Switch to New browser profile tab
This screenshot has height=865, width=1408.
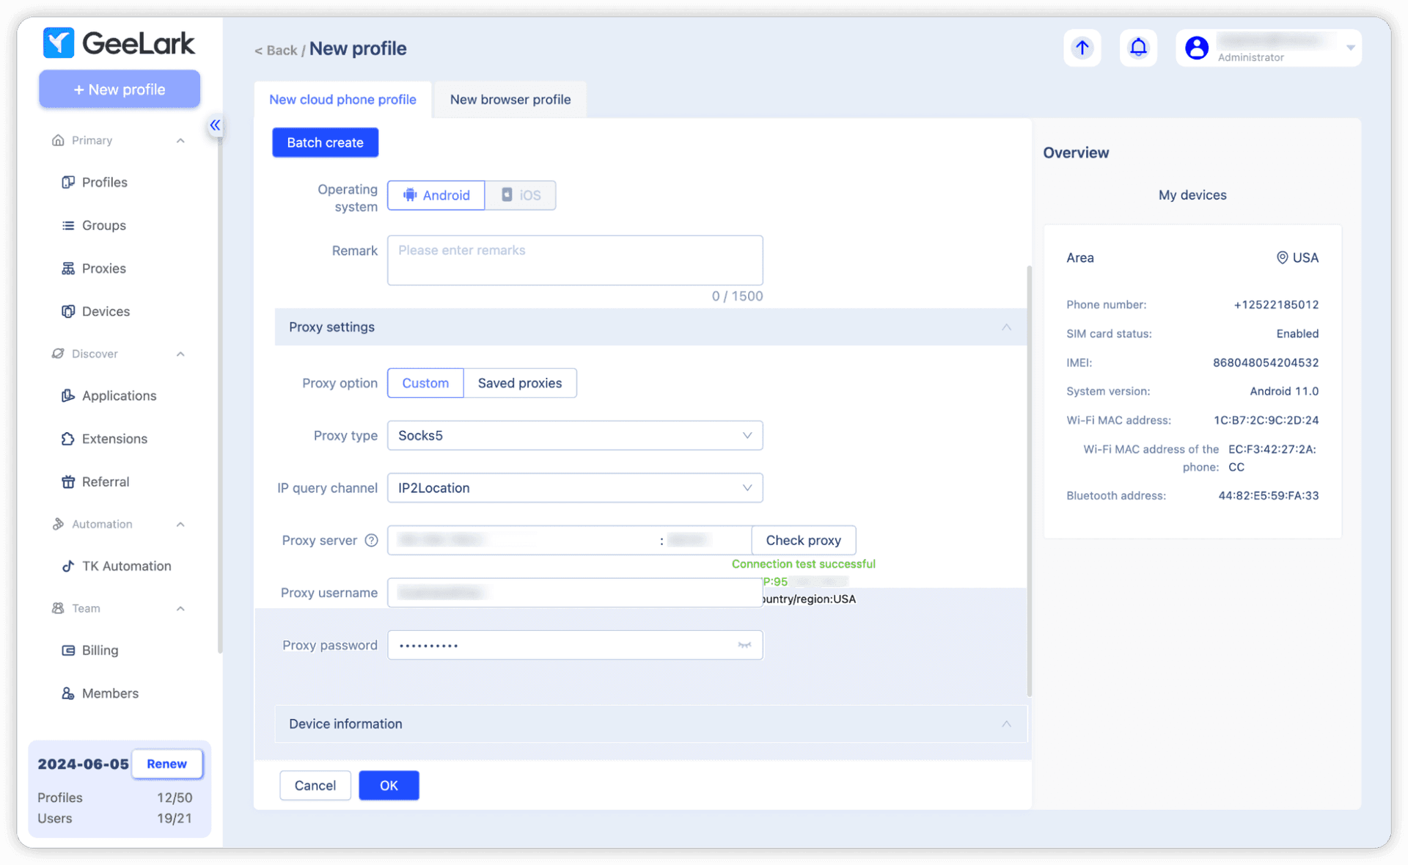click(x=510, y=98)
